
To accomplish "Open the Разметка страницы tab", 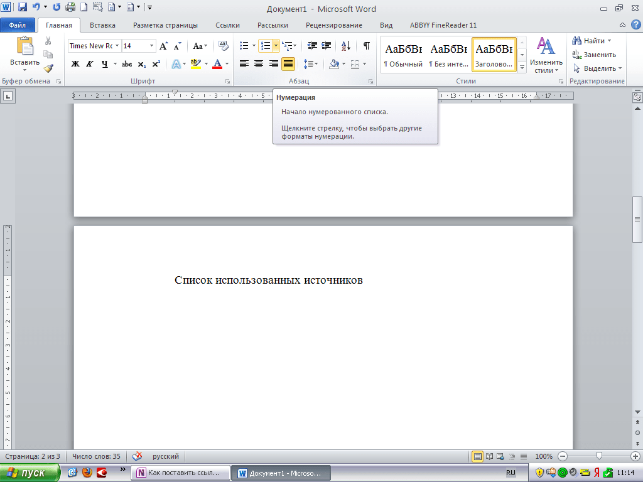I will pyautogui.click(x=165, y=25).
